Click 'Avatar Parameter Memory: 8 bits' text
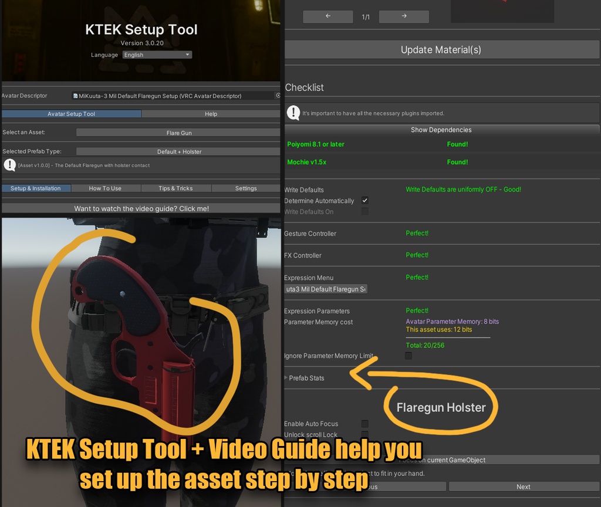The width and height of the screenshot is (601, 507). click(x=453, y=322)
